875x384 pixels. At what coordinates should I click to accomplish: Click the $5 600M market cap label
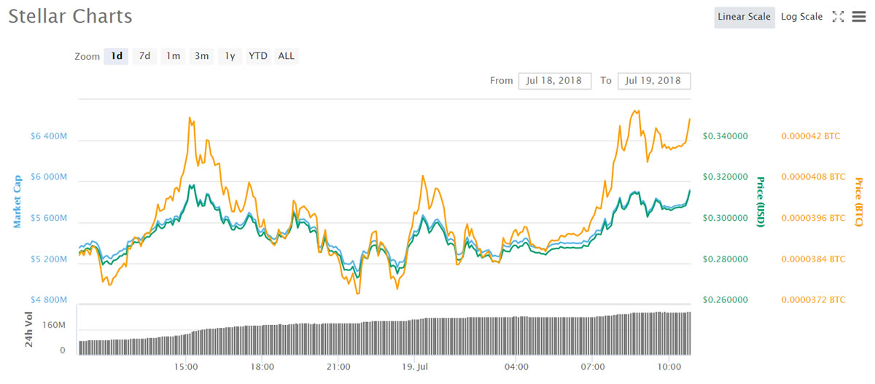(49, 218)
